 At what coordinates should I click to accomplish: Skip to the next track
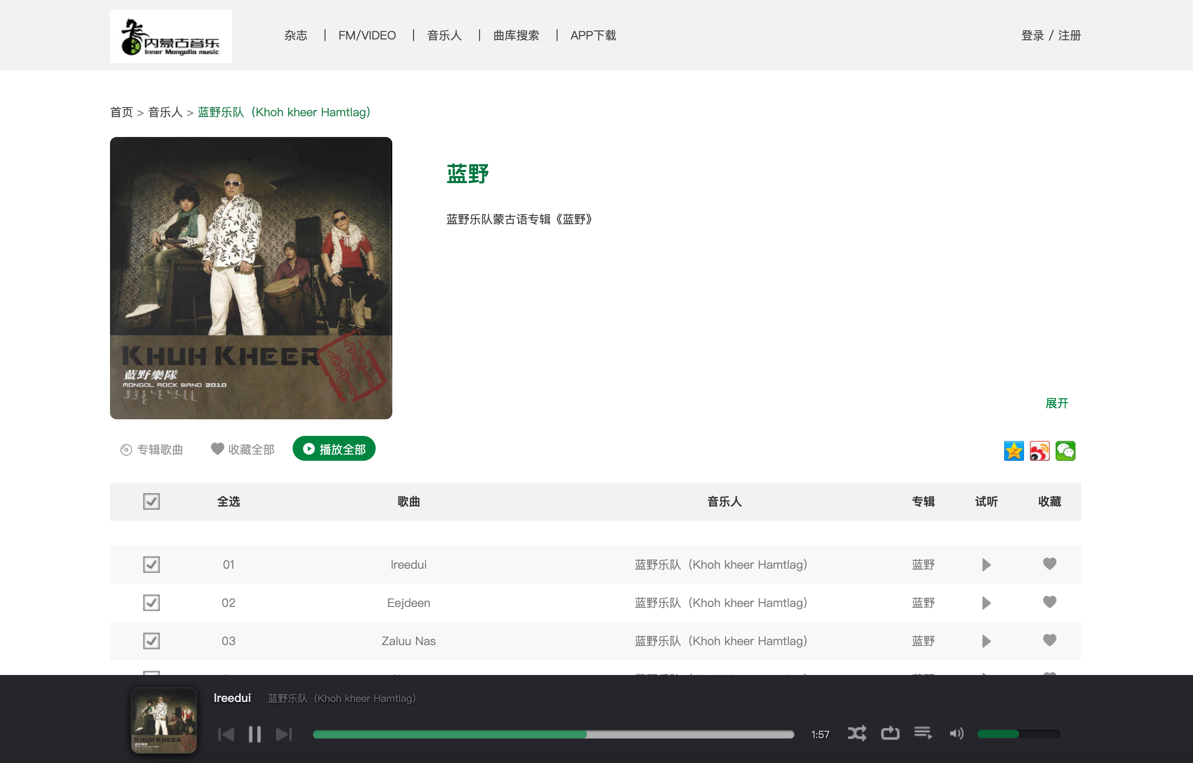pos(284,734)
